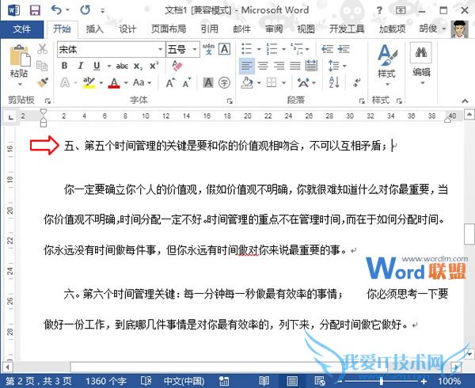Open the font name dropdown 宋体
Viewport: 475px width, 388px height.
(x=160, y=49)
